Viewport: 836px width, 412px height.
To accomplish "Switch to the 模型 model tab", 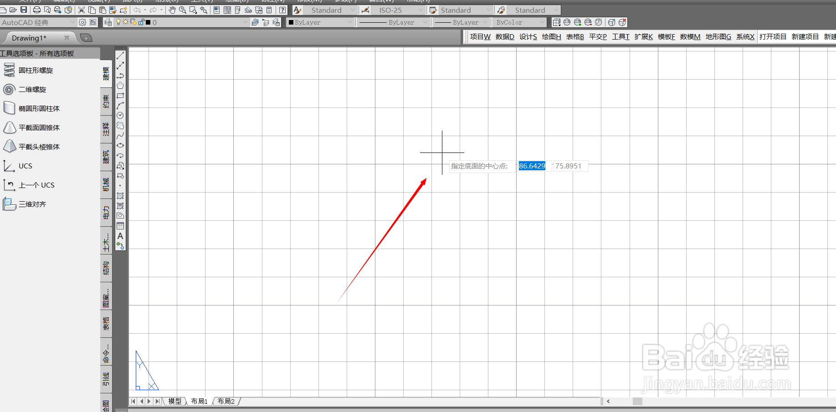I will click(175, 401).
